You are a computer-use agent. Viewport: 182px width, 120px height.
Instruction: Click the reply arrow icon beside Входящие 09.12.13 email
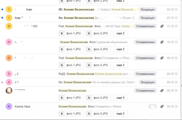click(2, 82)
